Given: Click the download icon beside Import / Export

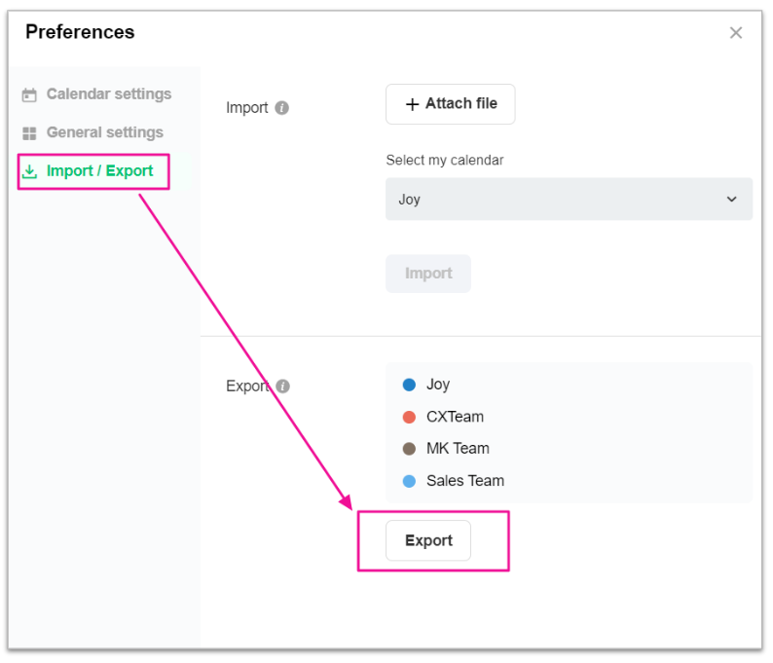Looking at the screenshot, I should coord(29,171).
